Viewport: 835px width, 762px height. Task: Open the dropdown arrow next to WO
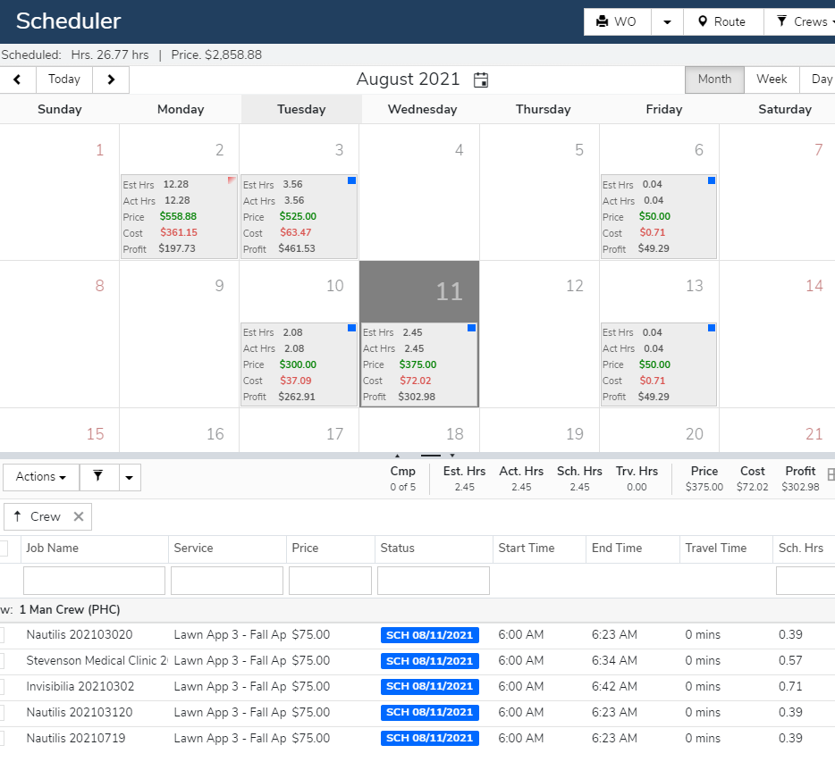(667, 21)
